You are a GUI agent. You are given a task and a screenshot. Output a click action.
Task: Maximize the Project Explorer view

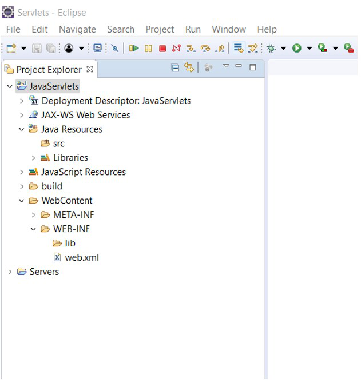point(253,67)
